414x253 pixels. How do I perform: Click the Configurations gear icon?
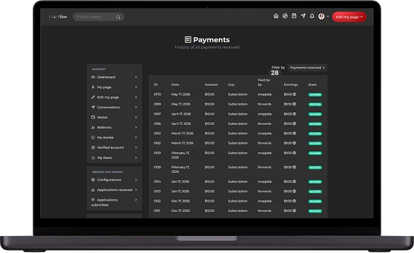[93, 180]
